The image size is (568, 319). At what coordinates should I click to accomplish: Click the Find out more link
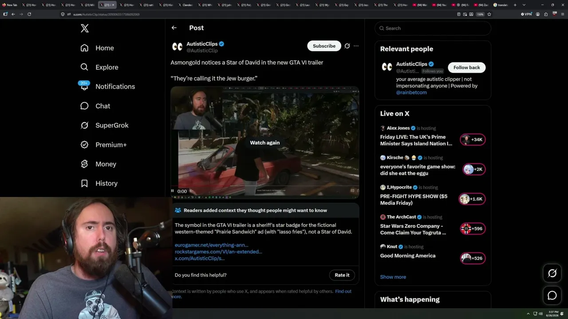tap(343, 292)
